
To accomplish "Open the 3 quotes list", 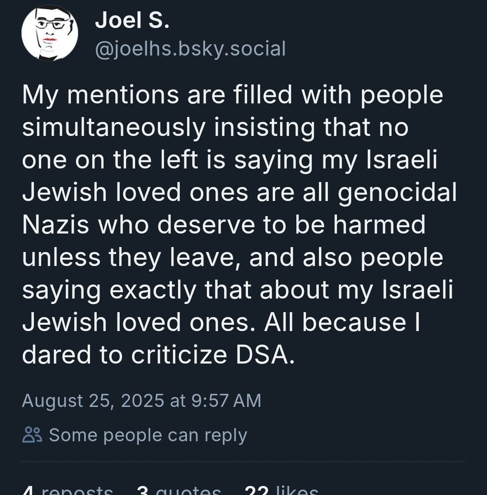I will pos(178,490).
